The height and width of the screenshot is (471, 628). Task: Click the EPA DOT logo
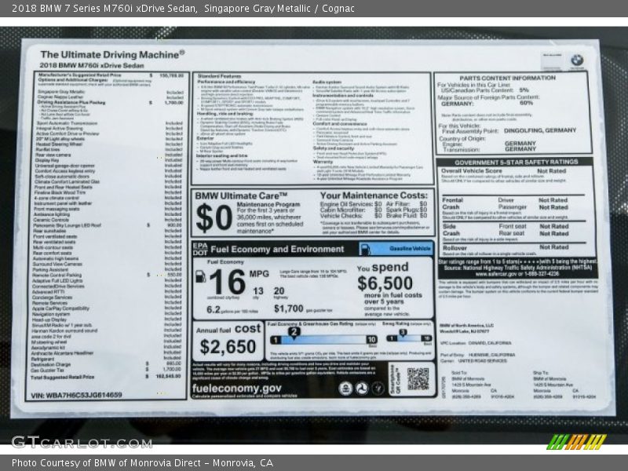pyautogui.click(x=200, y=249)
